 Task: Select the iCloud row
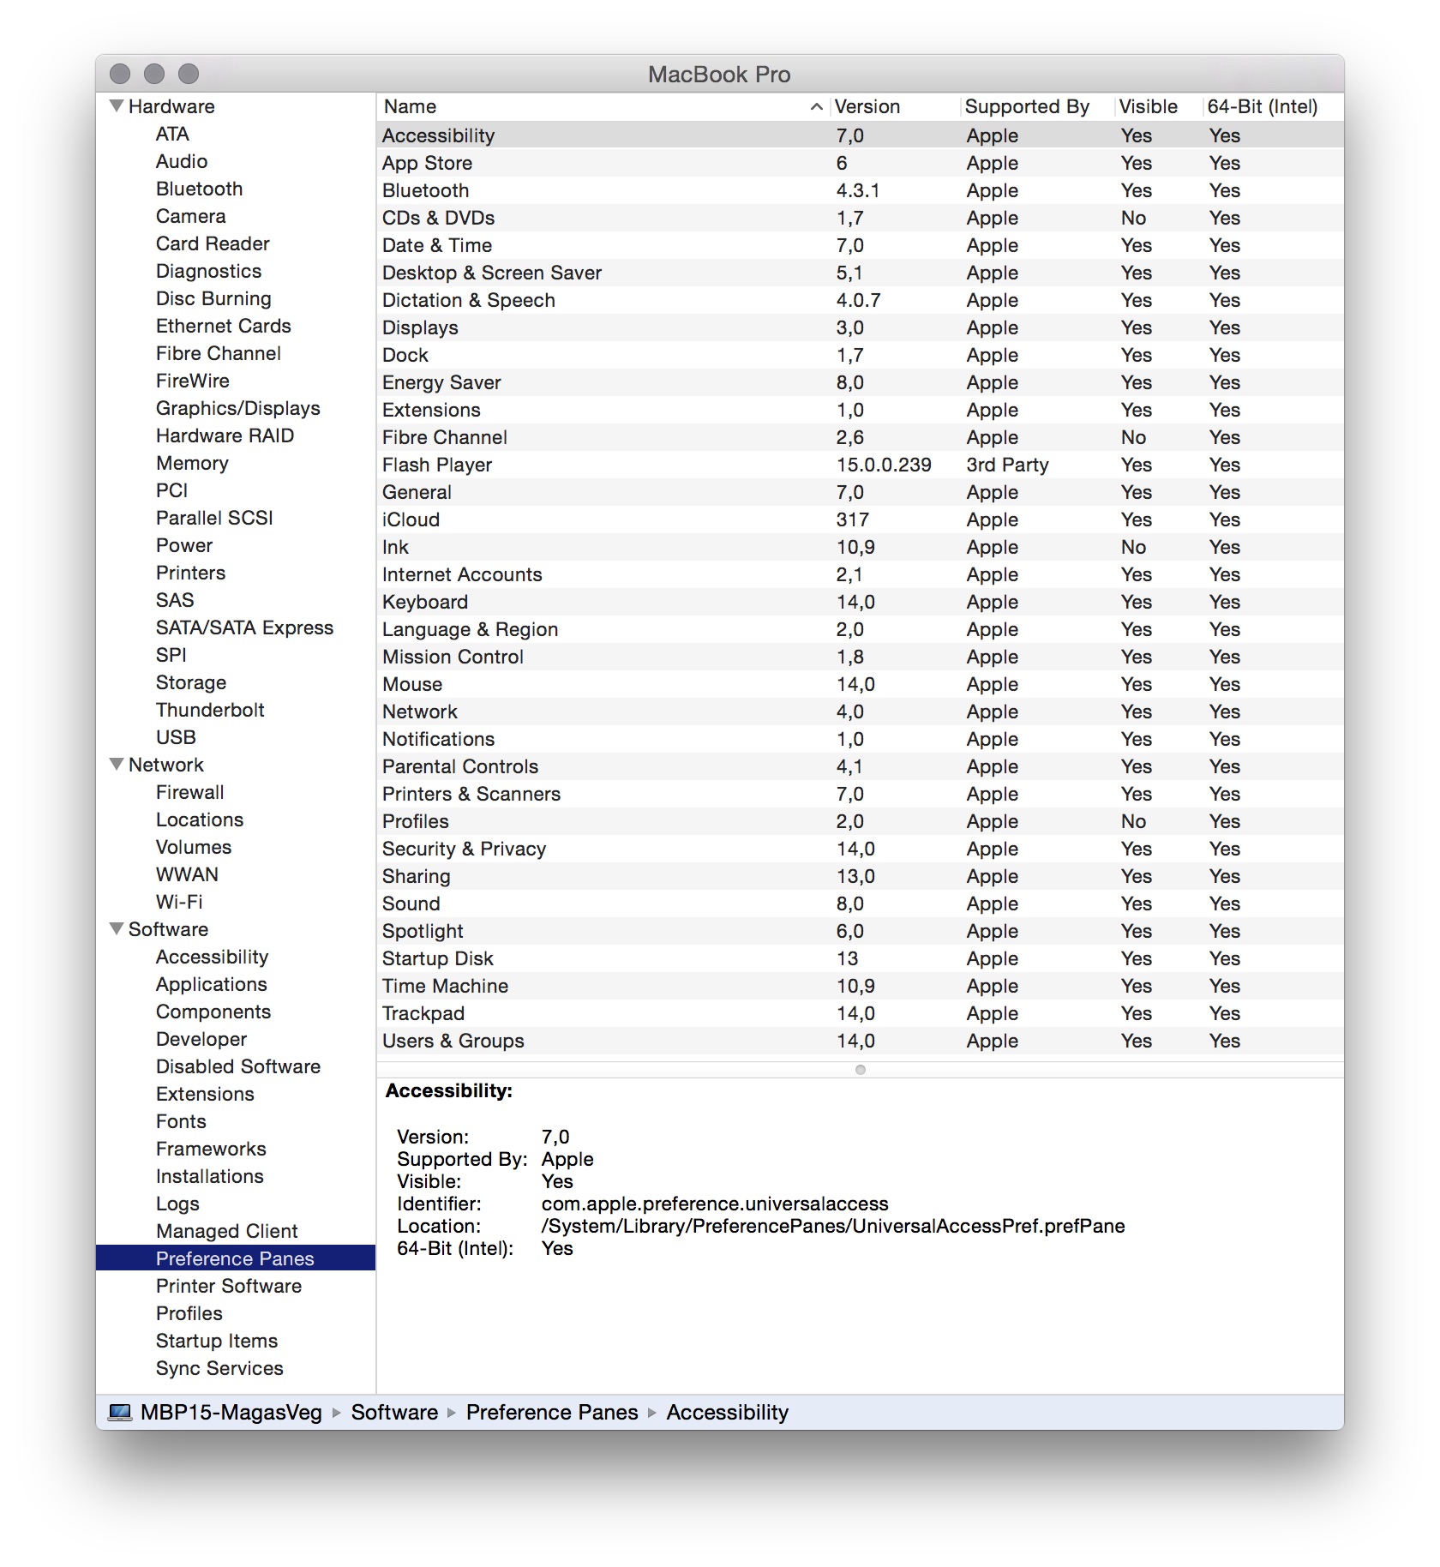(860, 519)
